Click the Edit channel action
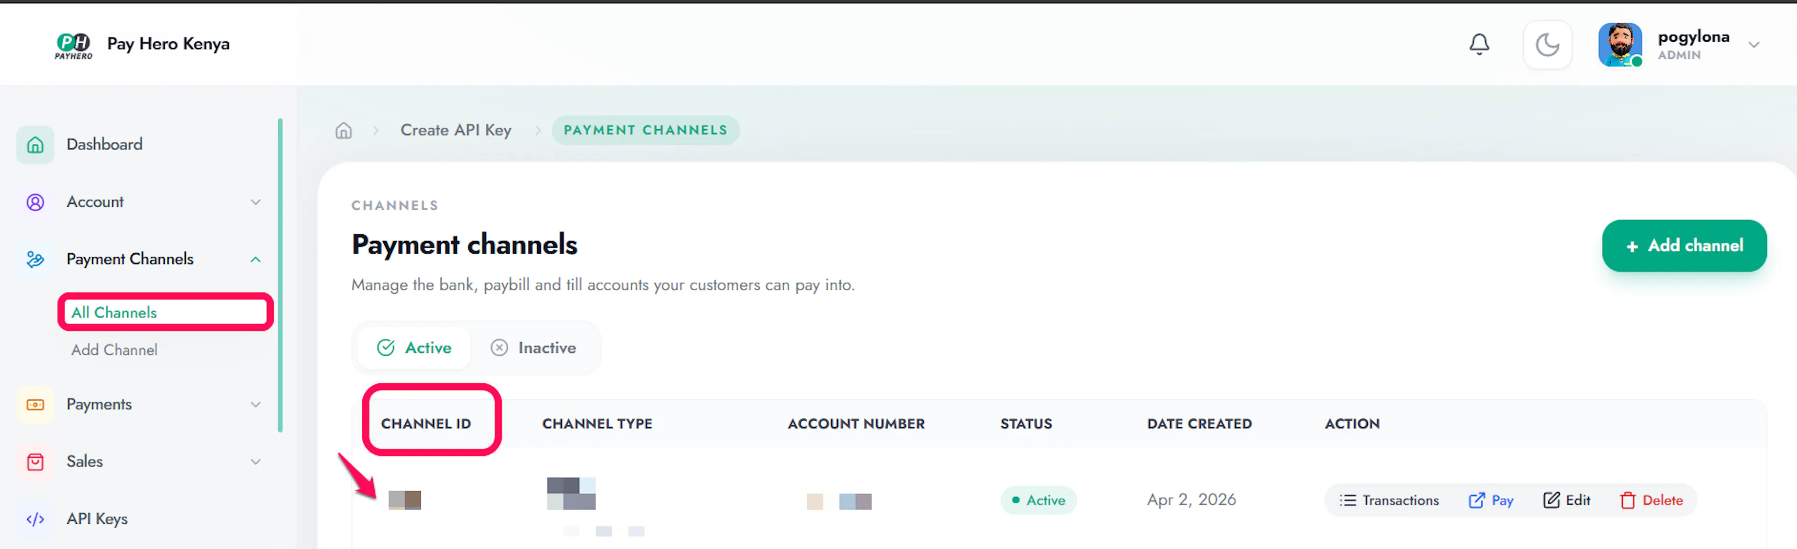Viewport: 1797px width, 549px height. point(1566,500)
